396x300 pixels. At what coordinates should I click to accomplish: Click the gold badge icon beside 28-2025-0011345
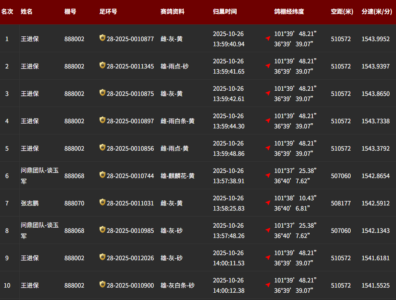(x=102, y=65)
